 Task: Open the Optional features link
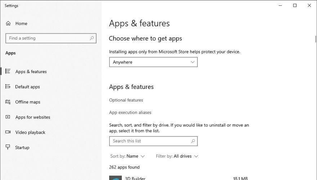pos(126,100)
